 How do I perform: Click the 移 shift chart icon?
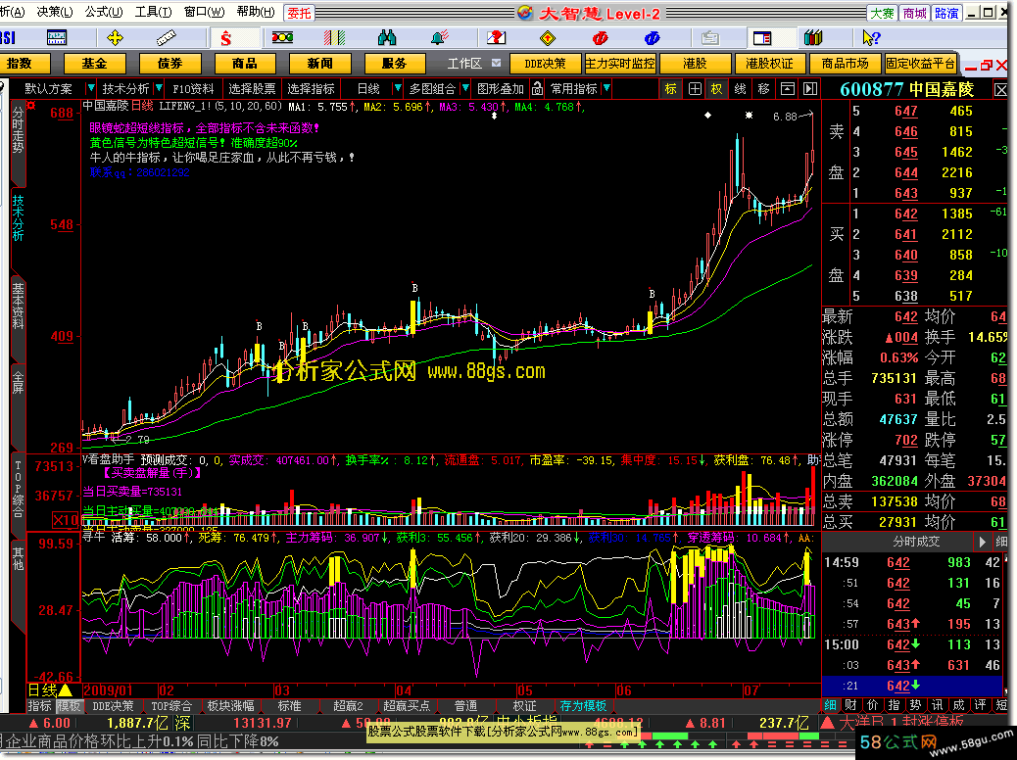(x=764, y=89)
